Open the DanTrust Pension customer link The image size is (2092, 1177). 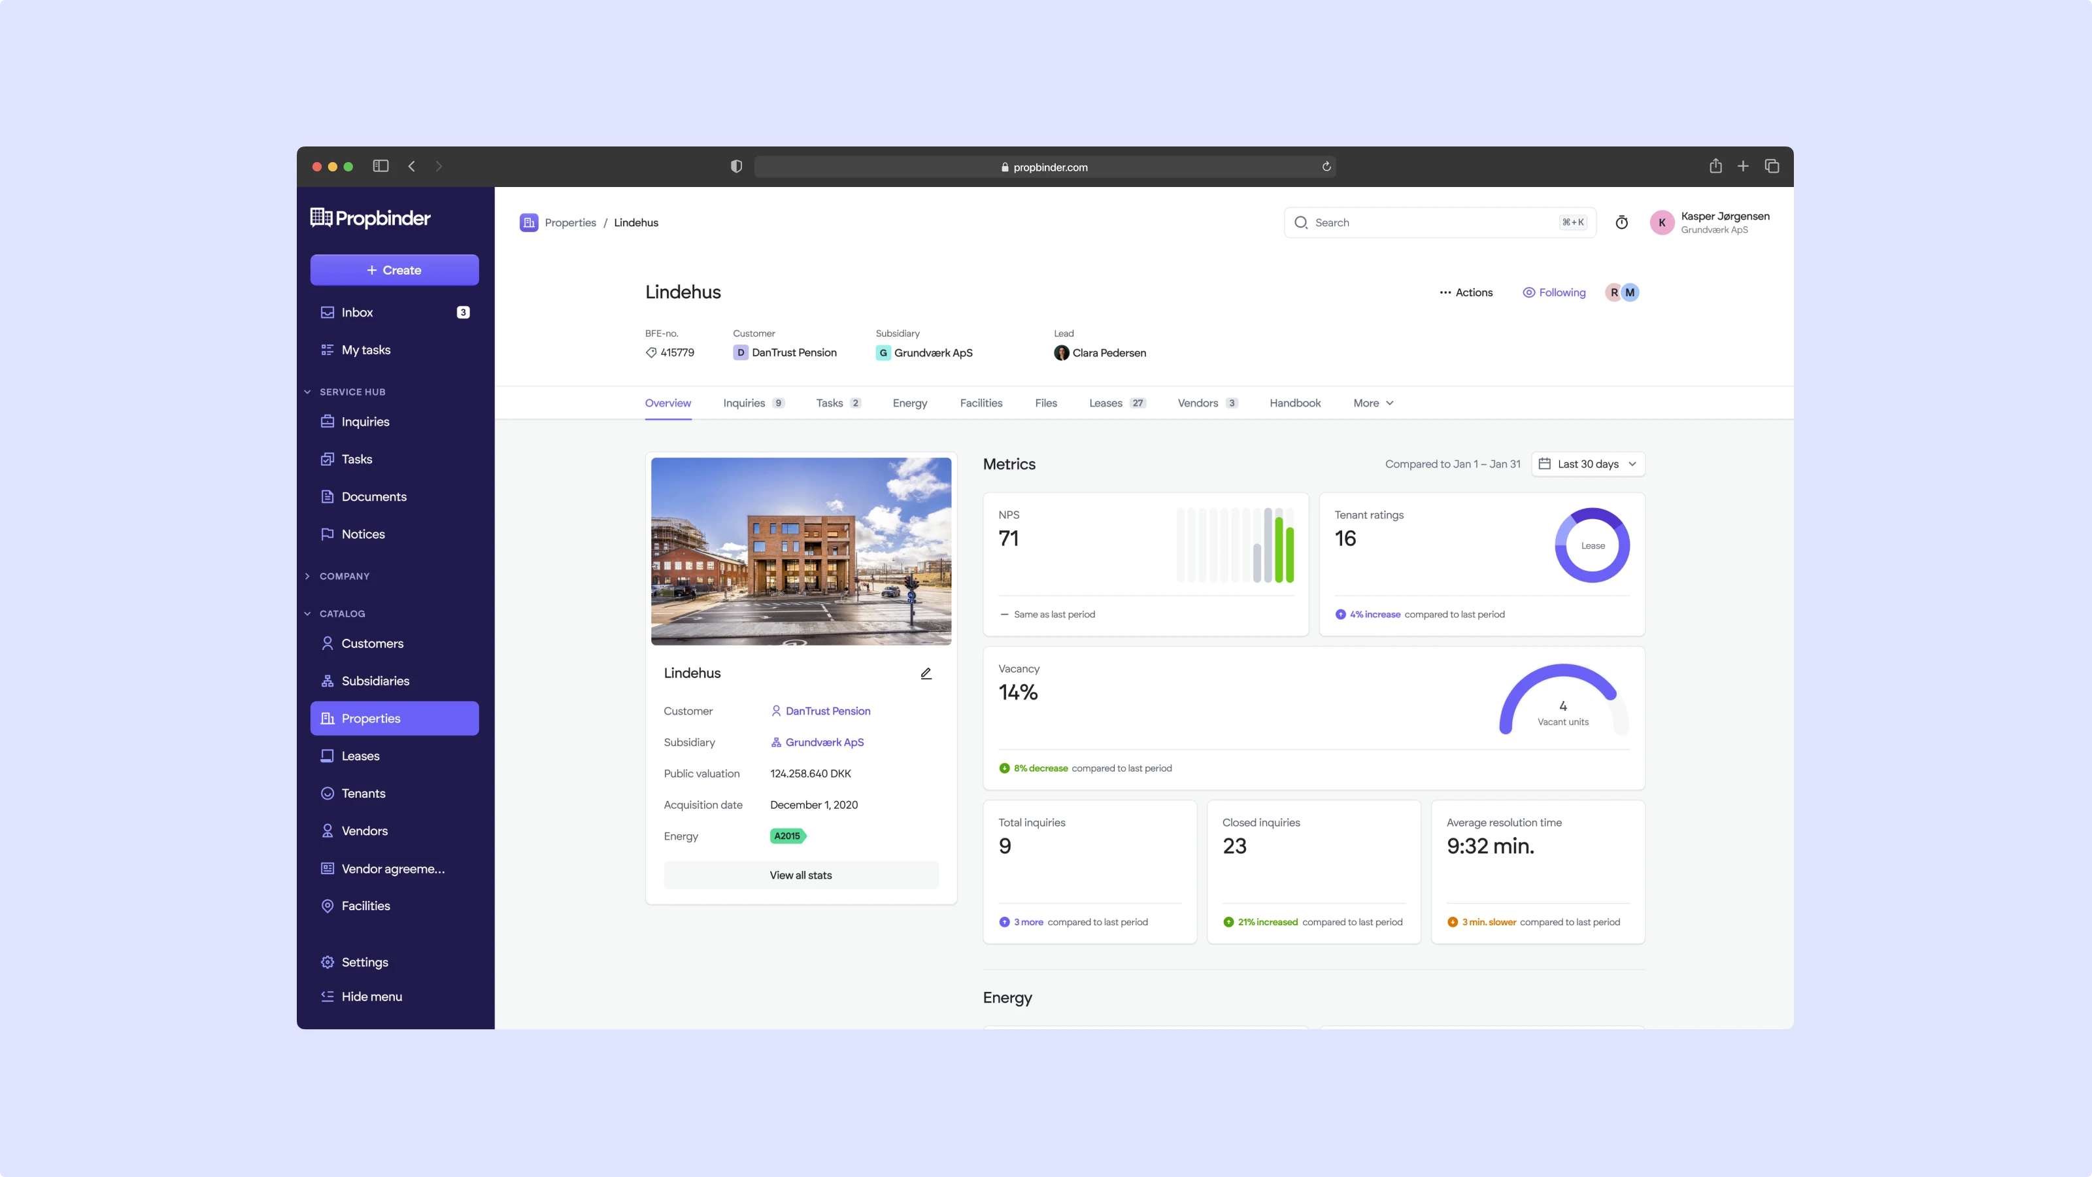827,711
